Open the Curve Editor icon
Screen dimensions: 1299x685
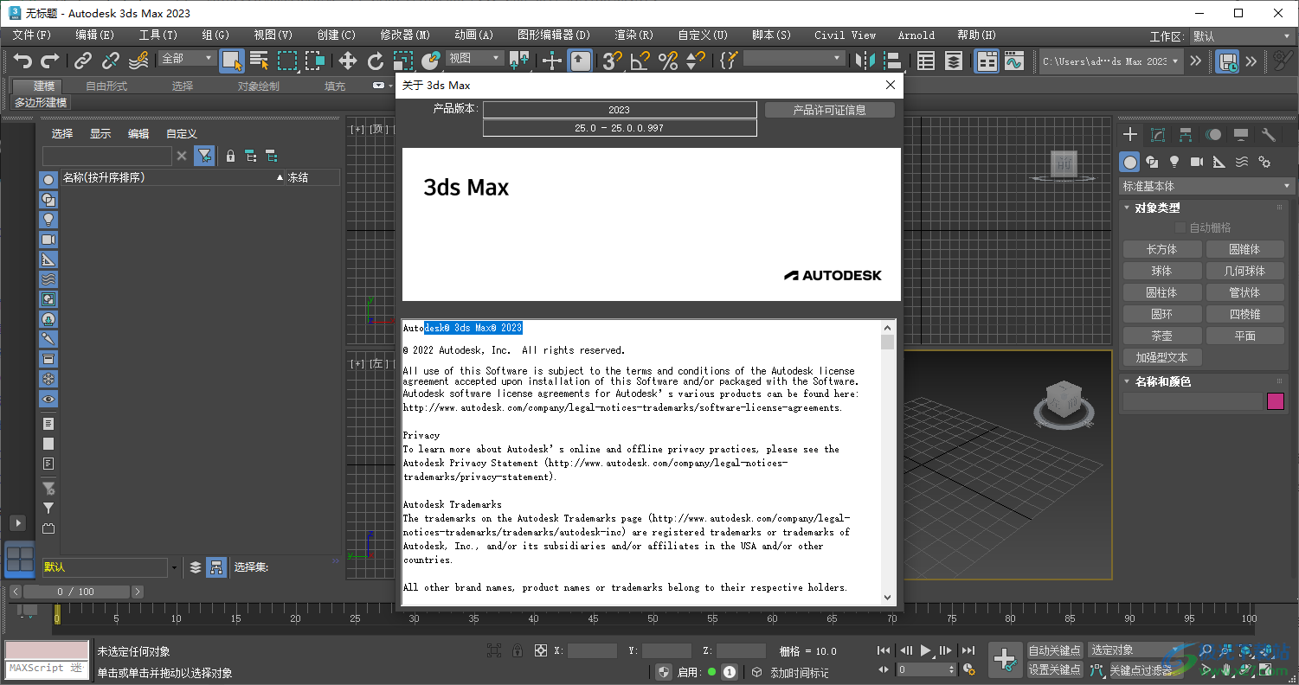1014,61
